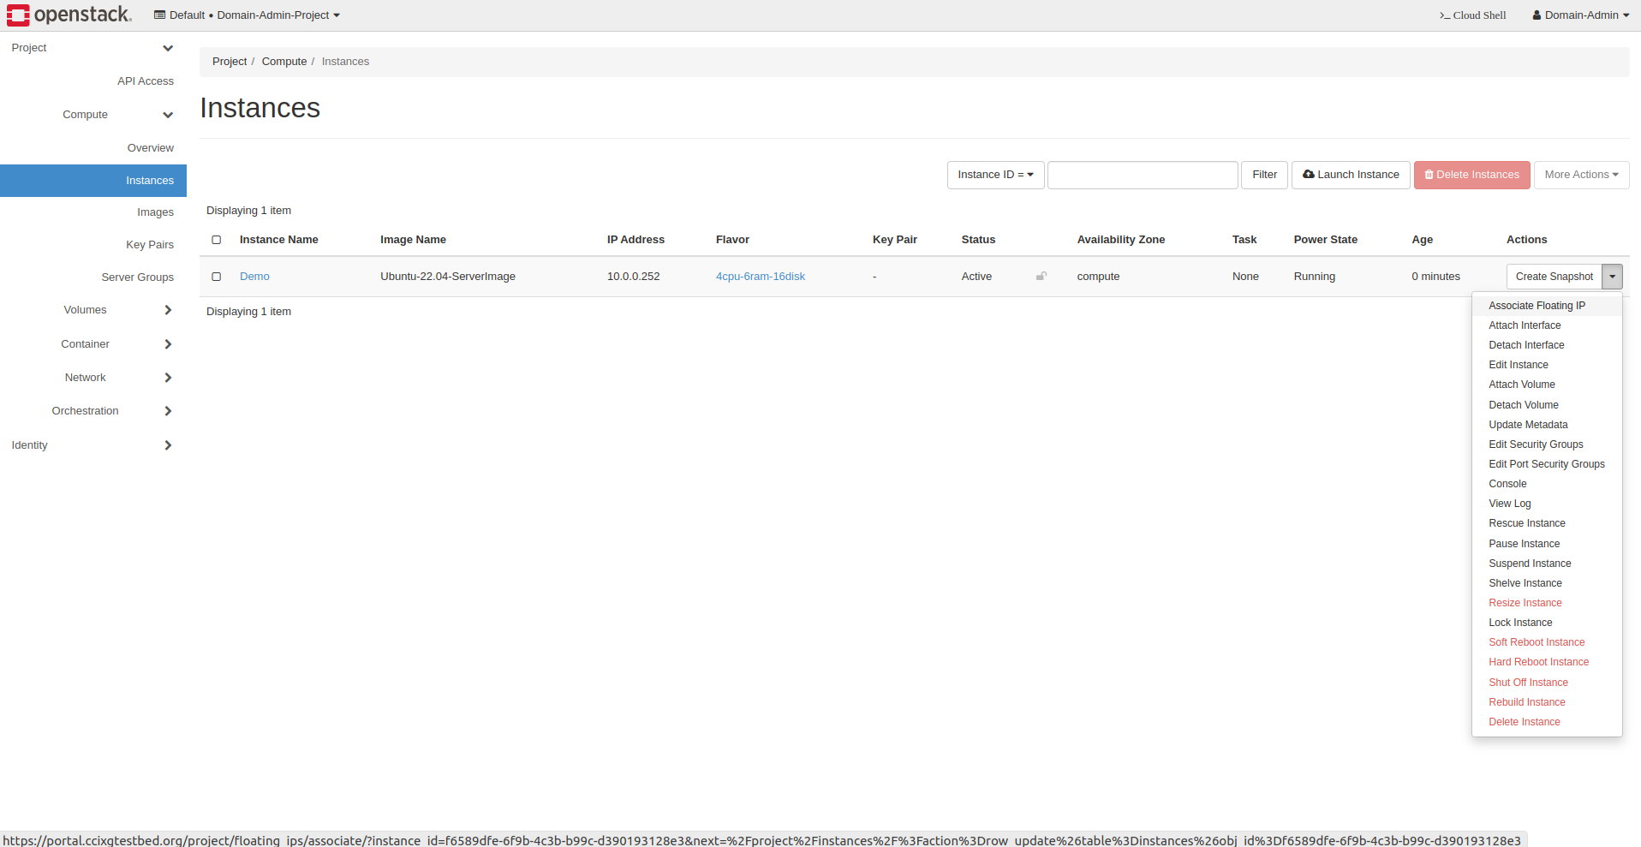
Task: Click the Launch Instance button
Action: click(1351, 175)
